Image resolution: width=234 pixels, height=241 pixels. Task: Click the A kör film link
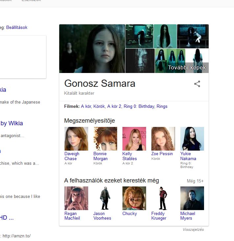[87, 106]
